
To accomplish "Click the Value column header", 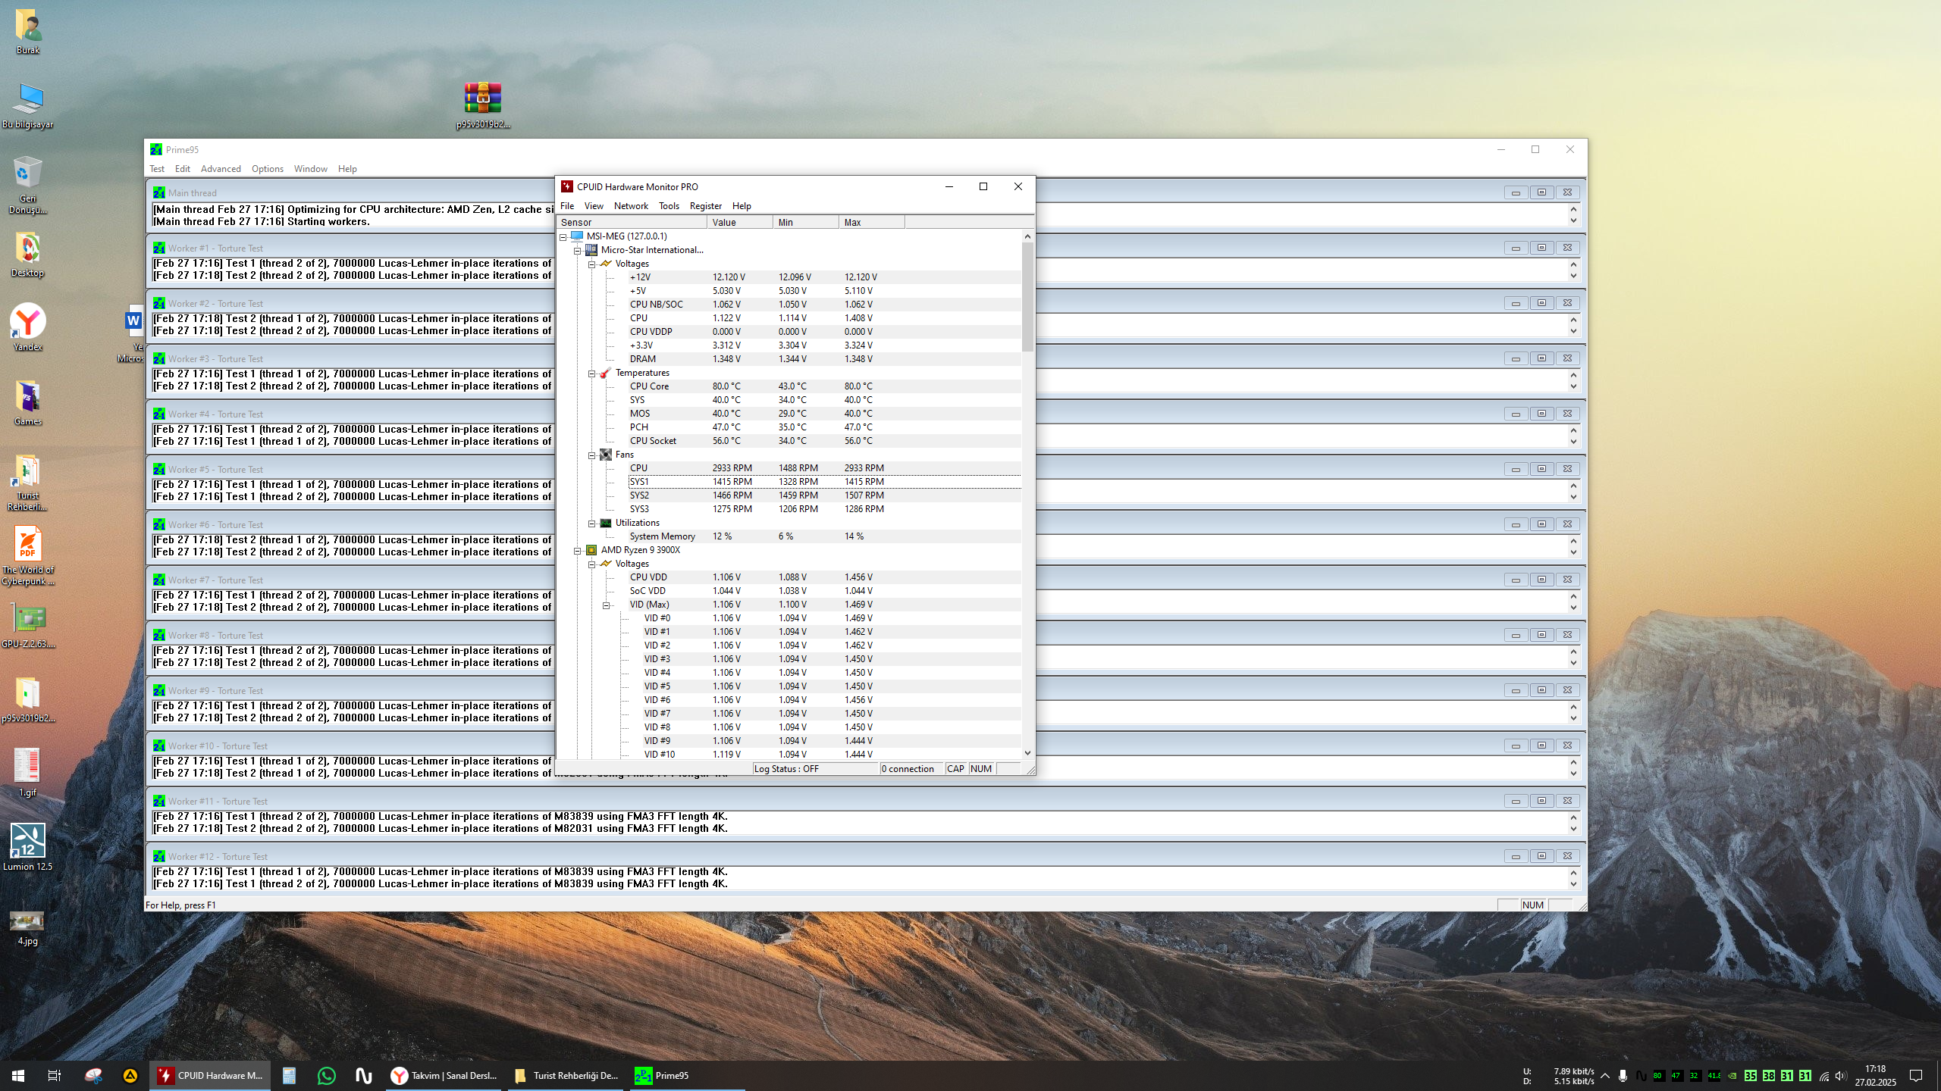I will [x=740, y=222].
